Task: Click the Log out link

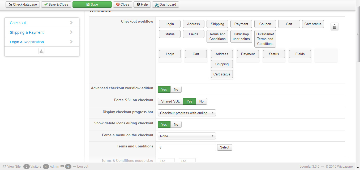Action: tap(83, 167)
